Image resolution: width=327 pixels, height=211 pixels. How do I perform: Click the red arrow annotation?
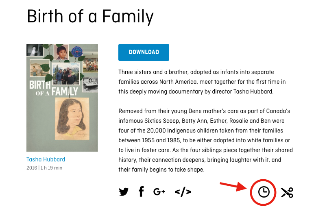click(x=233, y=186)
